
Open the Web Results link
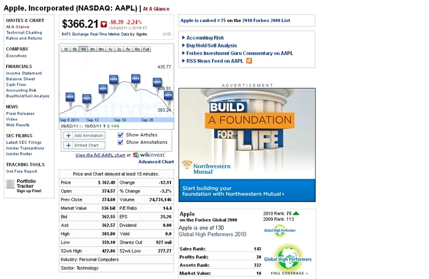18,125
